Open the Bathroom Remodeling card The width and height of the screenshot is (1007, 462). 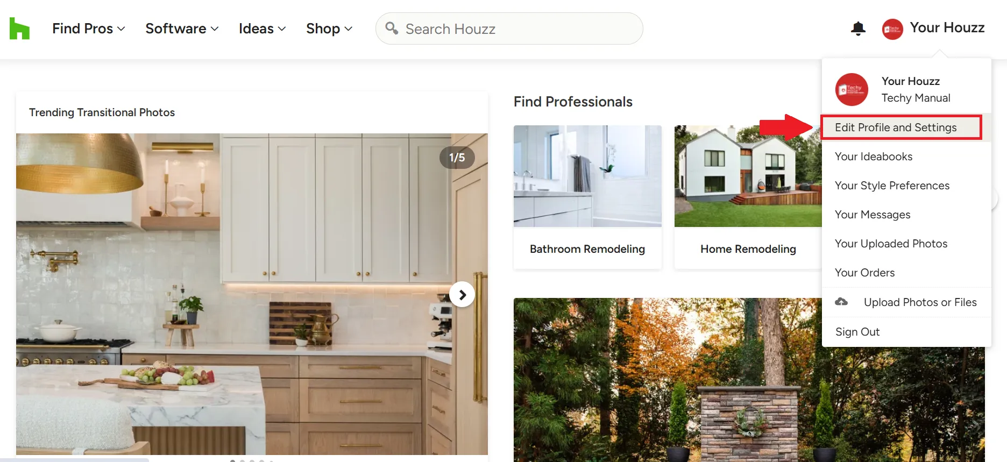587,197
